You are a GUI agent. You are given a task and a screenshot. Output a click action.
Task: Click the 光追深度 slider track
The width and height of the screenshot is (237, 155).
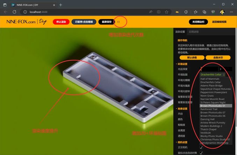[208, 69]
